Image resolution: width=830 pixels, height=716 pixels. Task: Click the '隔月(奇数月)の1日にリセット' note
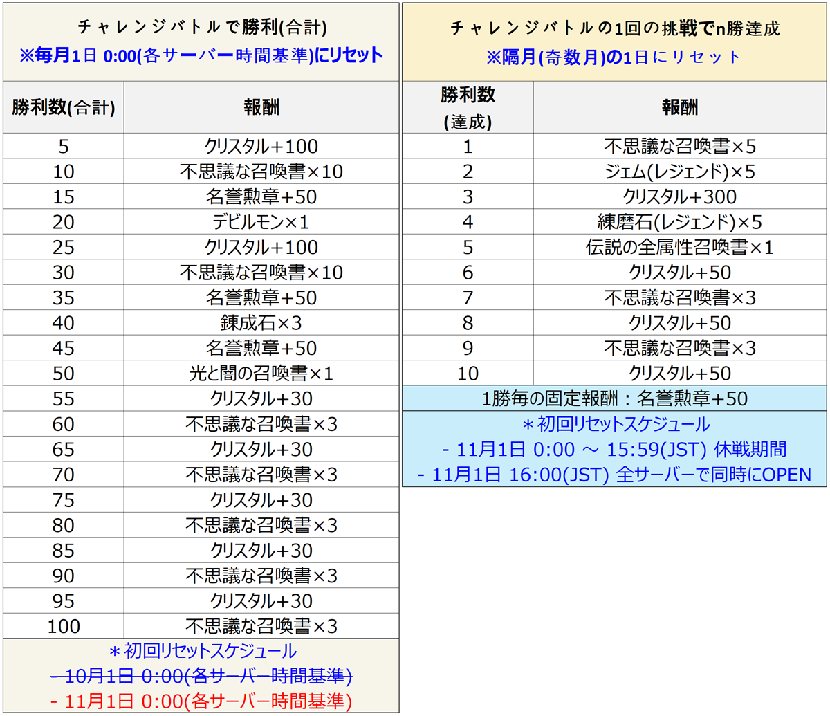pyautogui.click(x=614, y=57)
